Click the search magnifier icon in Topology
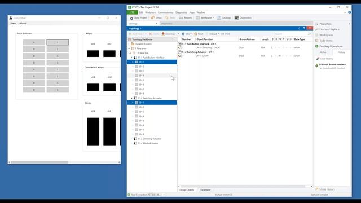The height and width of the screenshot is (203, 361). pos(309,34)
